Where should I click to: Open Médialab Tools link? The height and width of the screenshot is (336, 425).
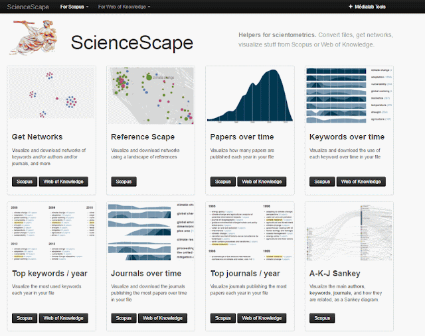click(367, 7)
